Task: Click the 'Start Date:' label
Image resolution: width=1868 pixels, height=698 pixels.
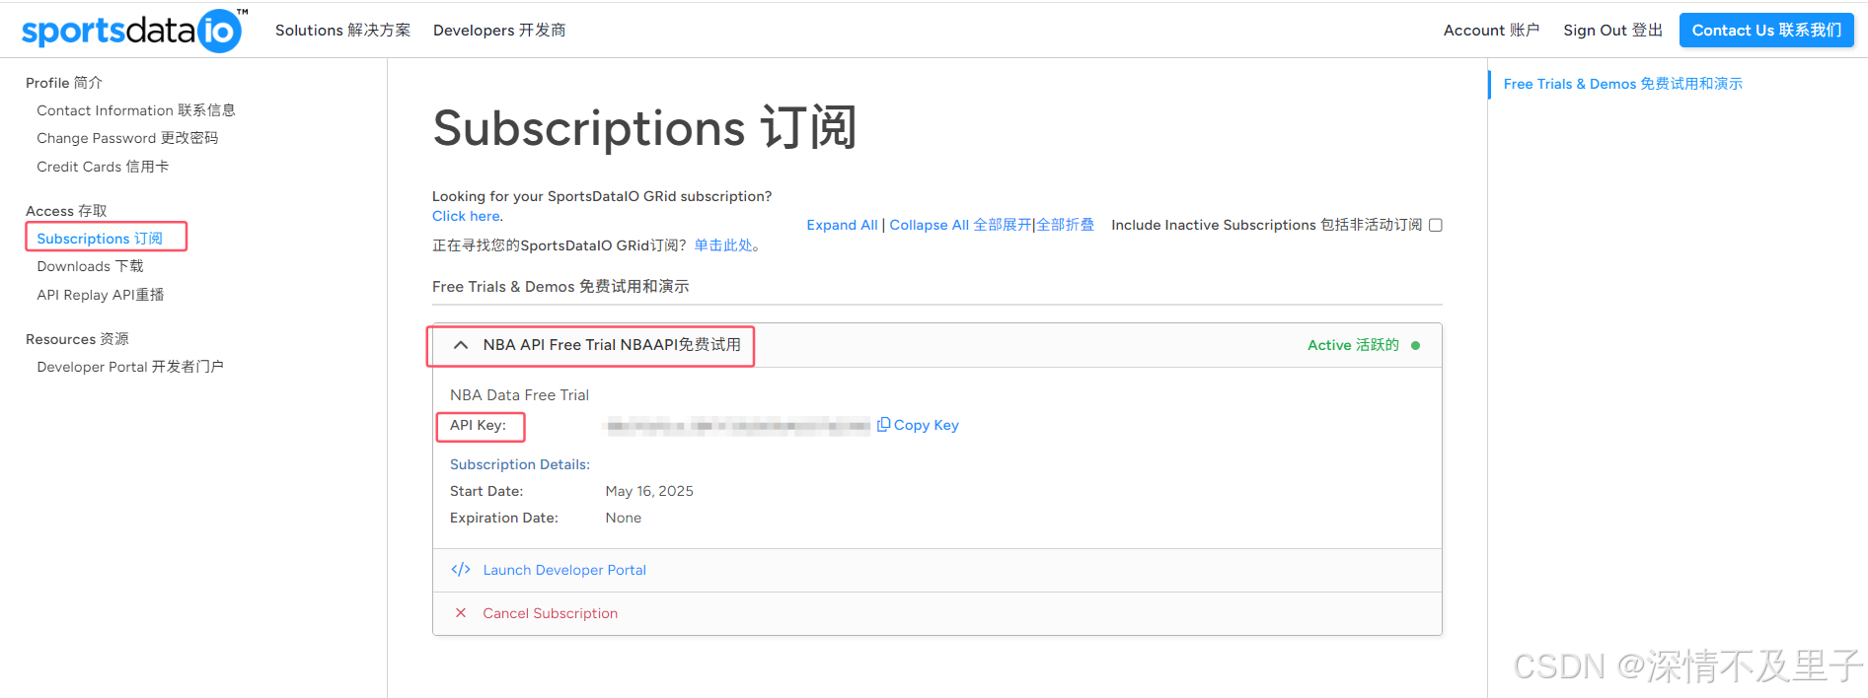Action: click(x=486, y=491)
